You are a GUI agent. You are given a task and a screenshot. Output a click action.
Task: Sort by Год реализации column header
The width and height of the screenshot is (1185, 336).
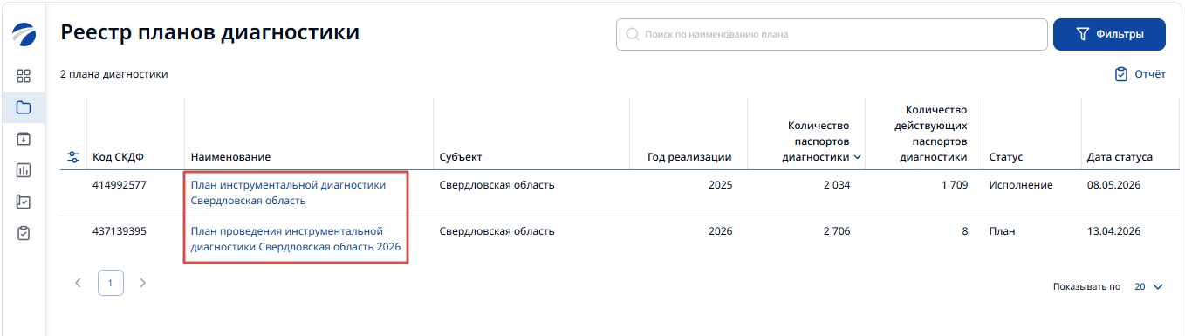tap(689, 157)
